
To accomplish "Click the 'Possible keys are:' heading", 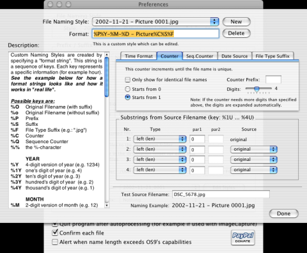I will click(33, 101).
